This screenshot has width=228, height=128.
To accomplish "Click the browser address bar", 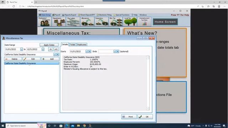I will point(108,6).
